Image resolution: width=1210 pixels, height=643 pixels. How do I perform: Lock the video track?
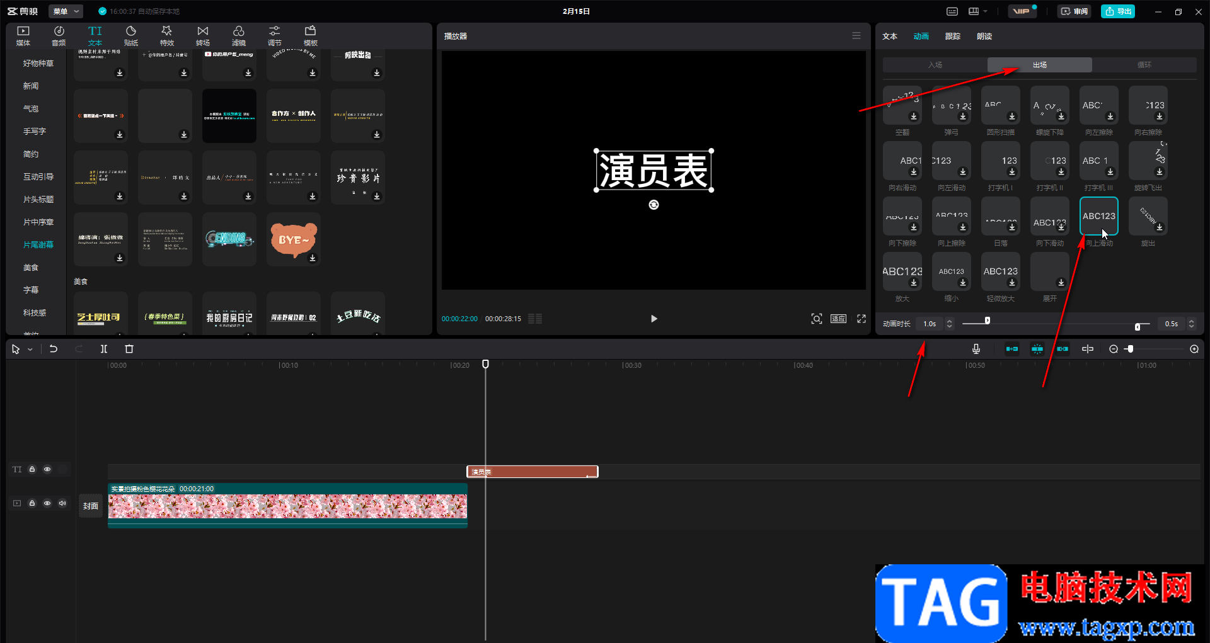(x=32, y=503)
